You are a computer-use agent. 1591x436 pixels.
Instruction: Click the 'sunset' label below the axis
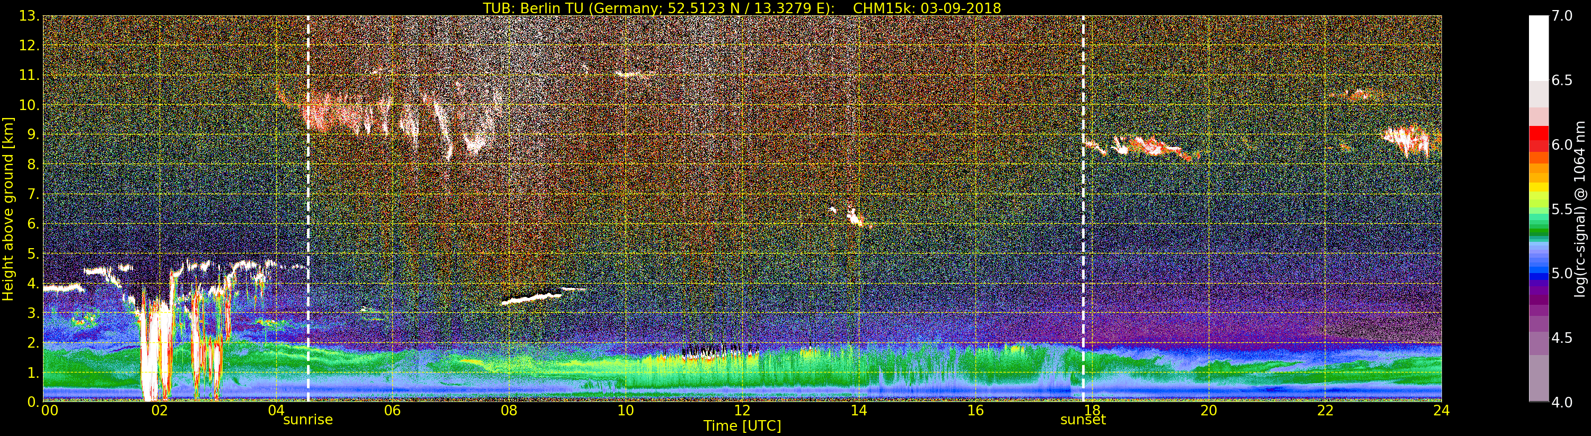coord(1083,420)
